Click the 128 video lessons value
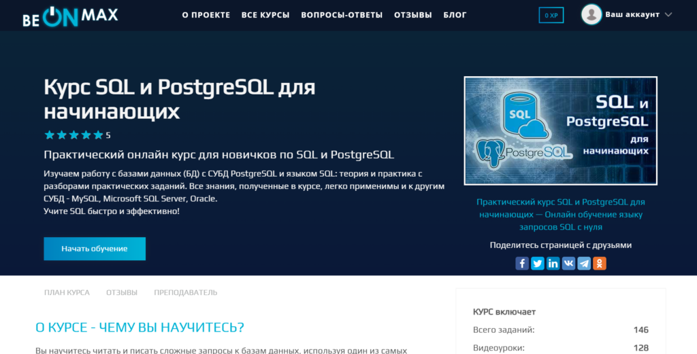 [641, 348]
